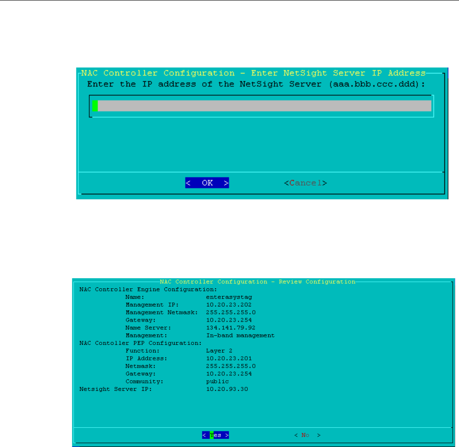Click the 'Enter the IP address' prompt text
Image resolution: width=459 pixels, height=447 pixels.
coord(256,84)
